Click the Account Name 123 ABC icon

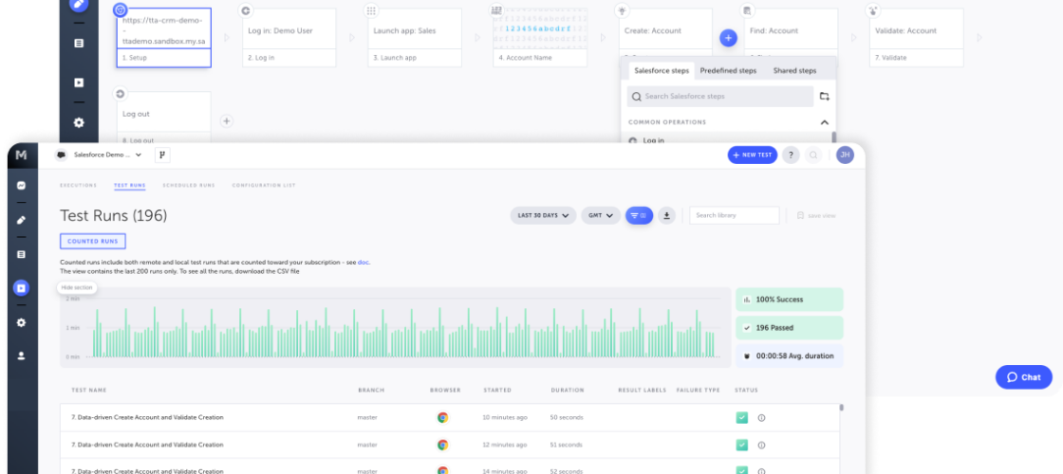tap(496, 10)
